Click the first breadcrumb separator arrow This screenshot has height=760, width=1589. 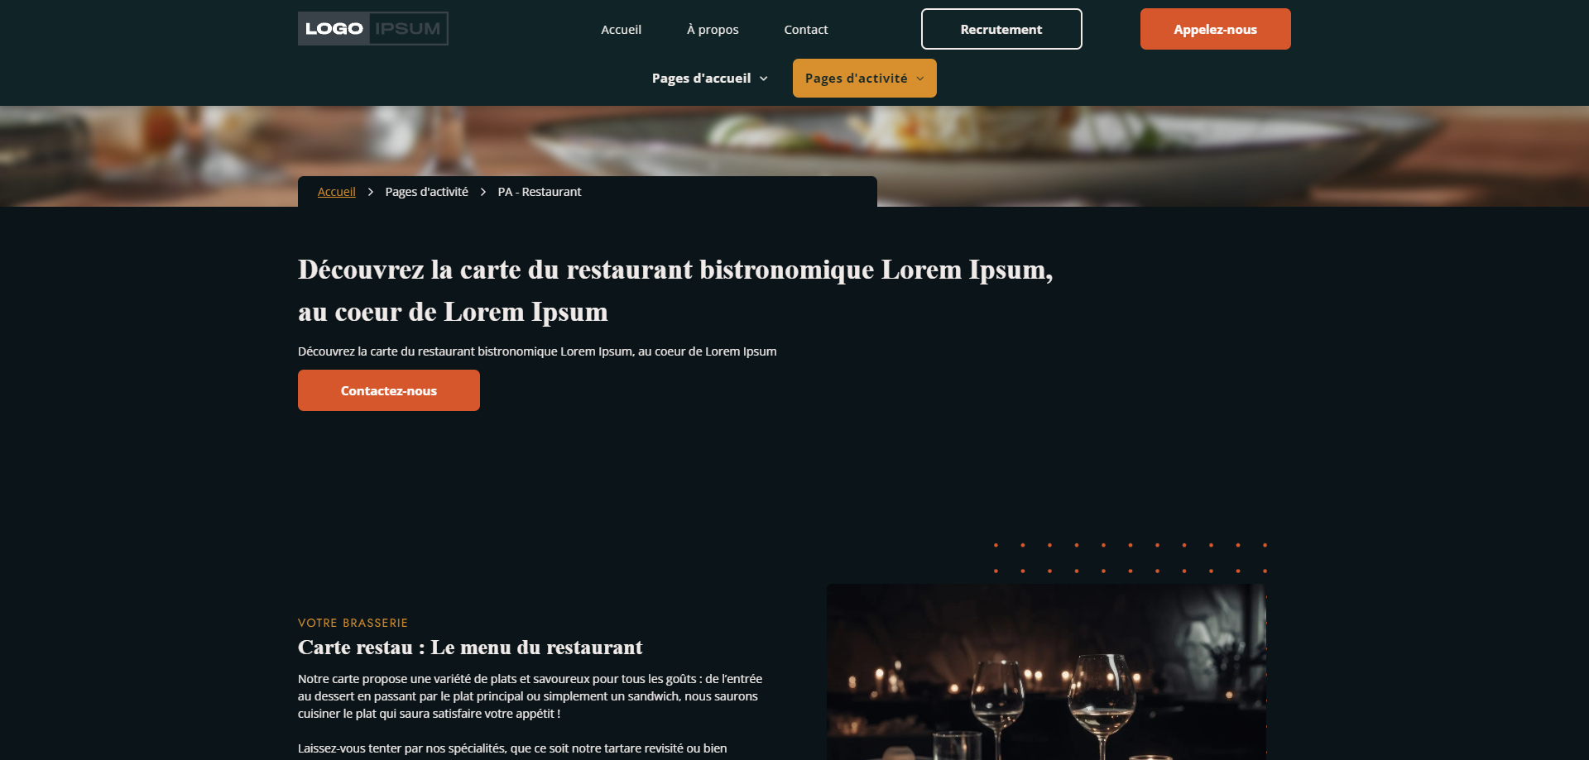pyautogui.click(x=371, y=192)
